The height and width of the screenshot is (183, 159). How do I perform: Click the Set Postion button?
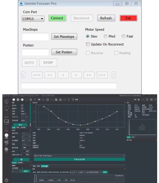click(x=64, y=52)
